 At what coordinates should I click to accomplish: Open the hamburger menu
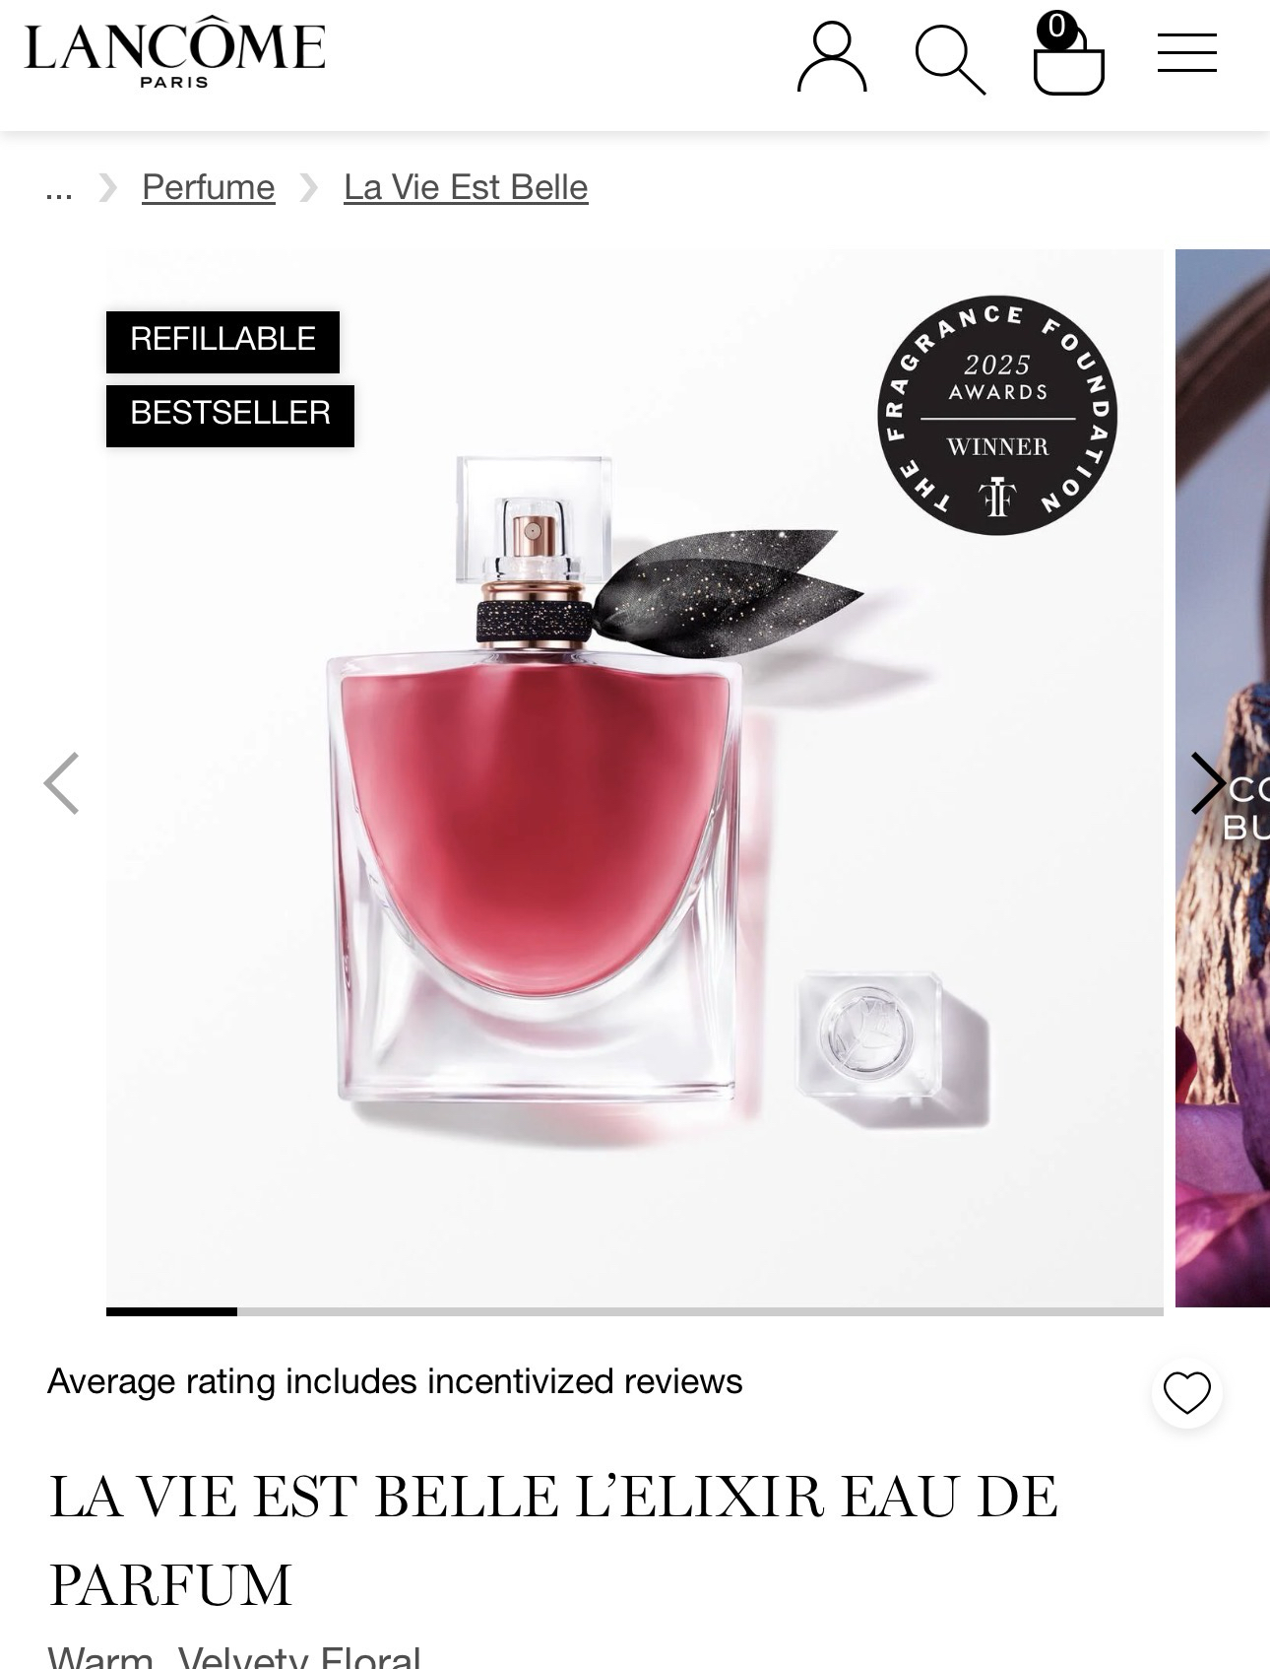coord(1186,52)
